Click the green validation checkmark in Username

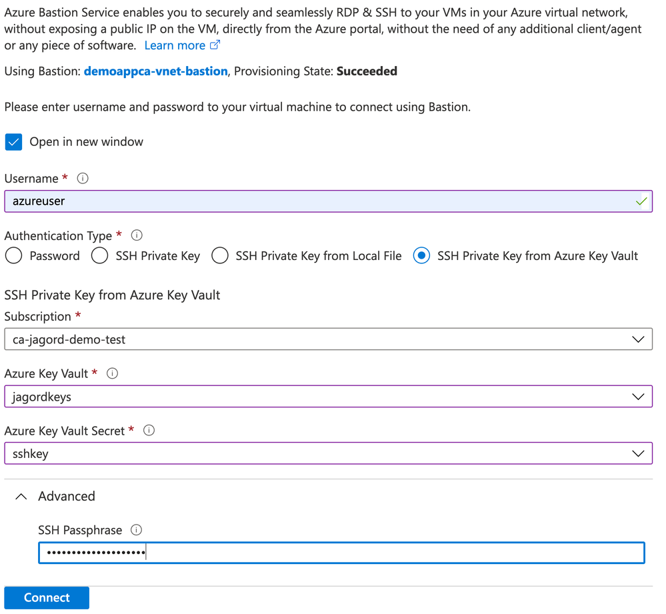pos(641,201)
